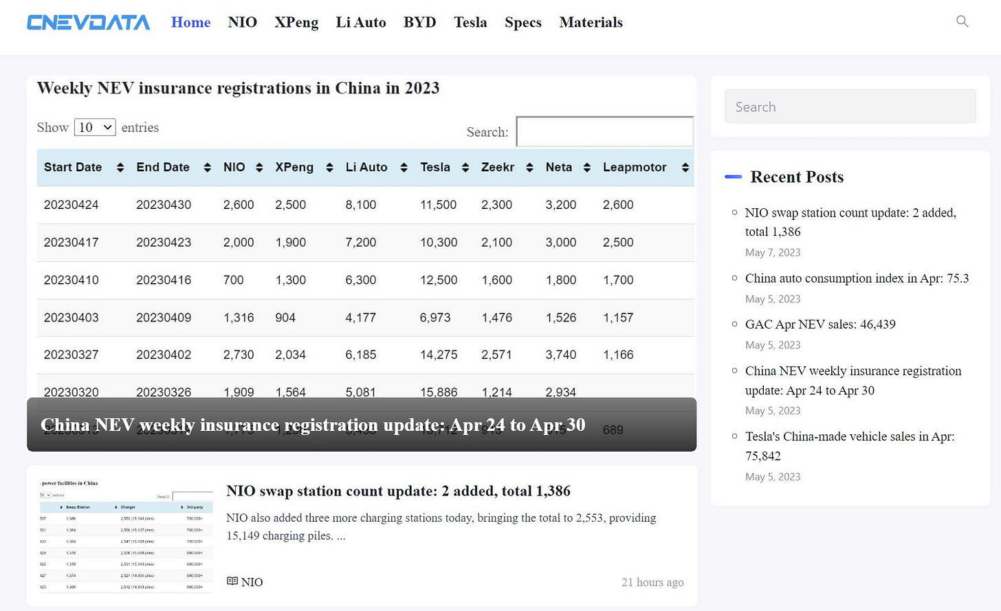Viewport: 1001px width, 611px height.
Task: Open the header search magnifier icon
Action: click(962, 21)
